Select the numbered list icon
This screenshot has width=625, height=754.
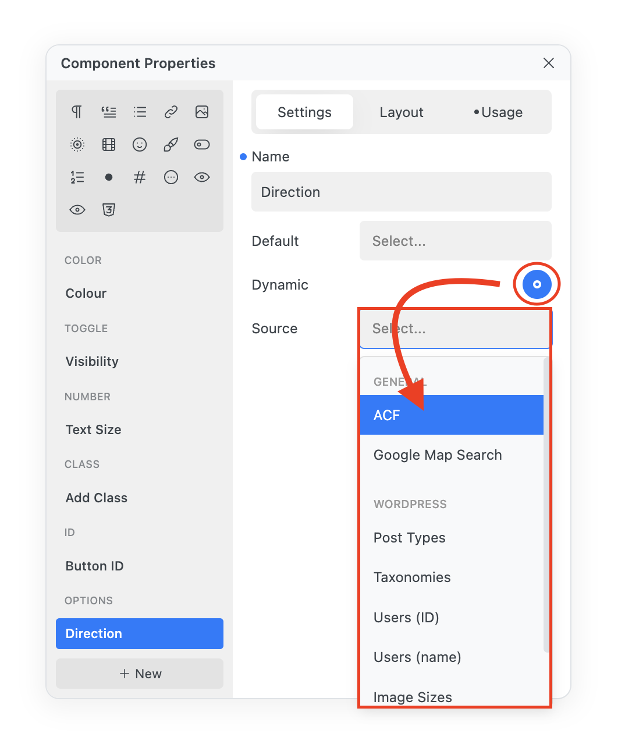[77, 177]
